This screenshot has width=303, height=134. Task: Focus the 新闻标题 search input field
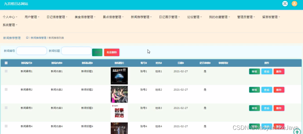click(76, 51)
